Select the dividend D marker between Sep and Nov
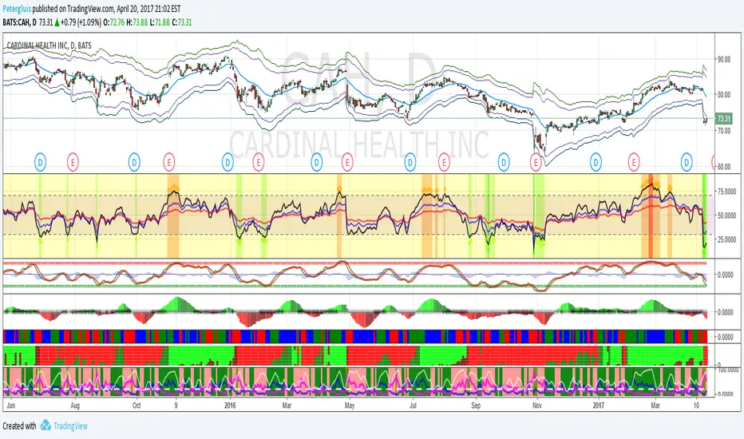The width and height of the screenshot is (744, 439). 504,162
